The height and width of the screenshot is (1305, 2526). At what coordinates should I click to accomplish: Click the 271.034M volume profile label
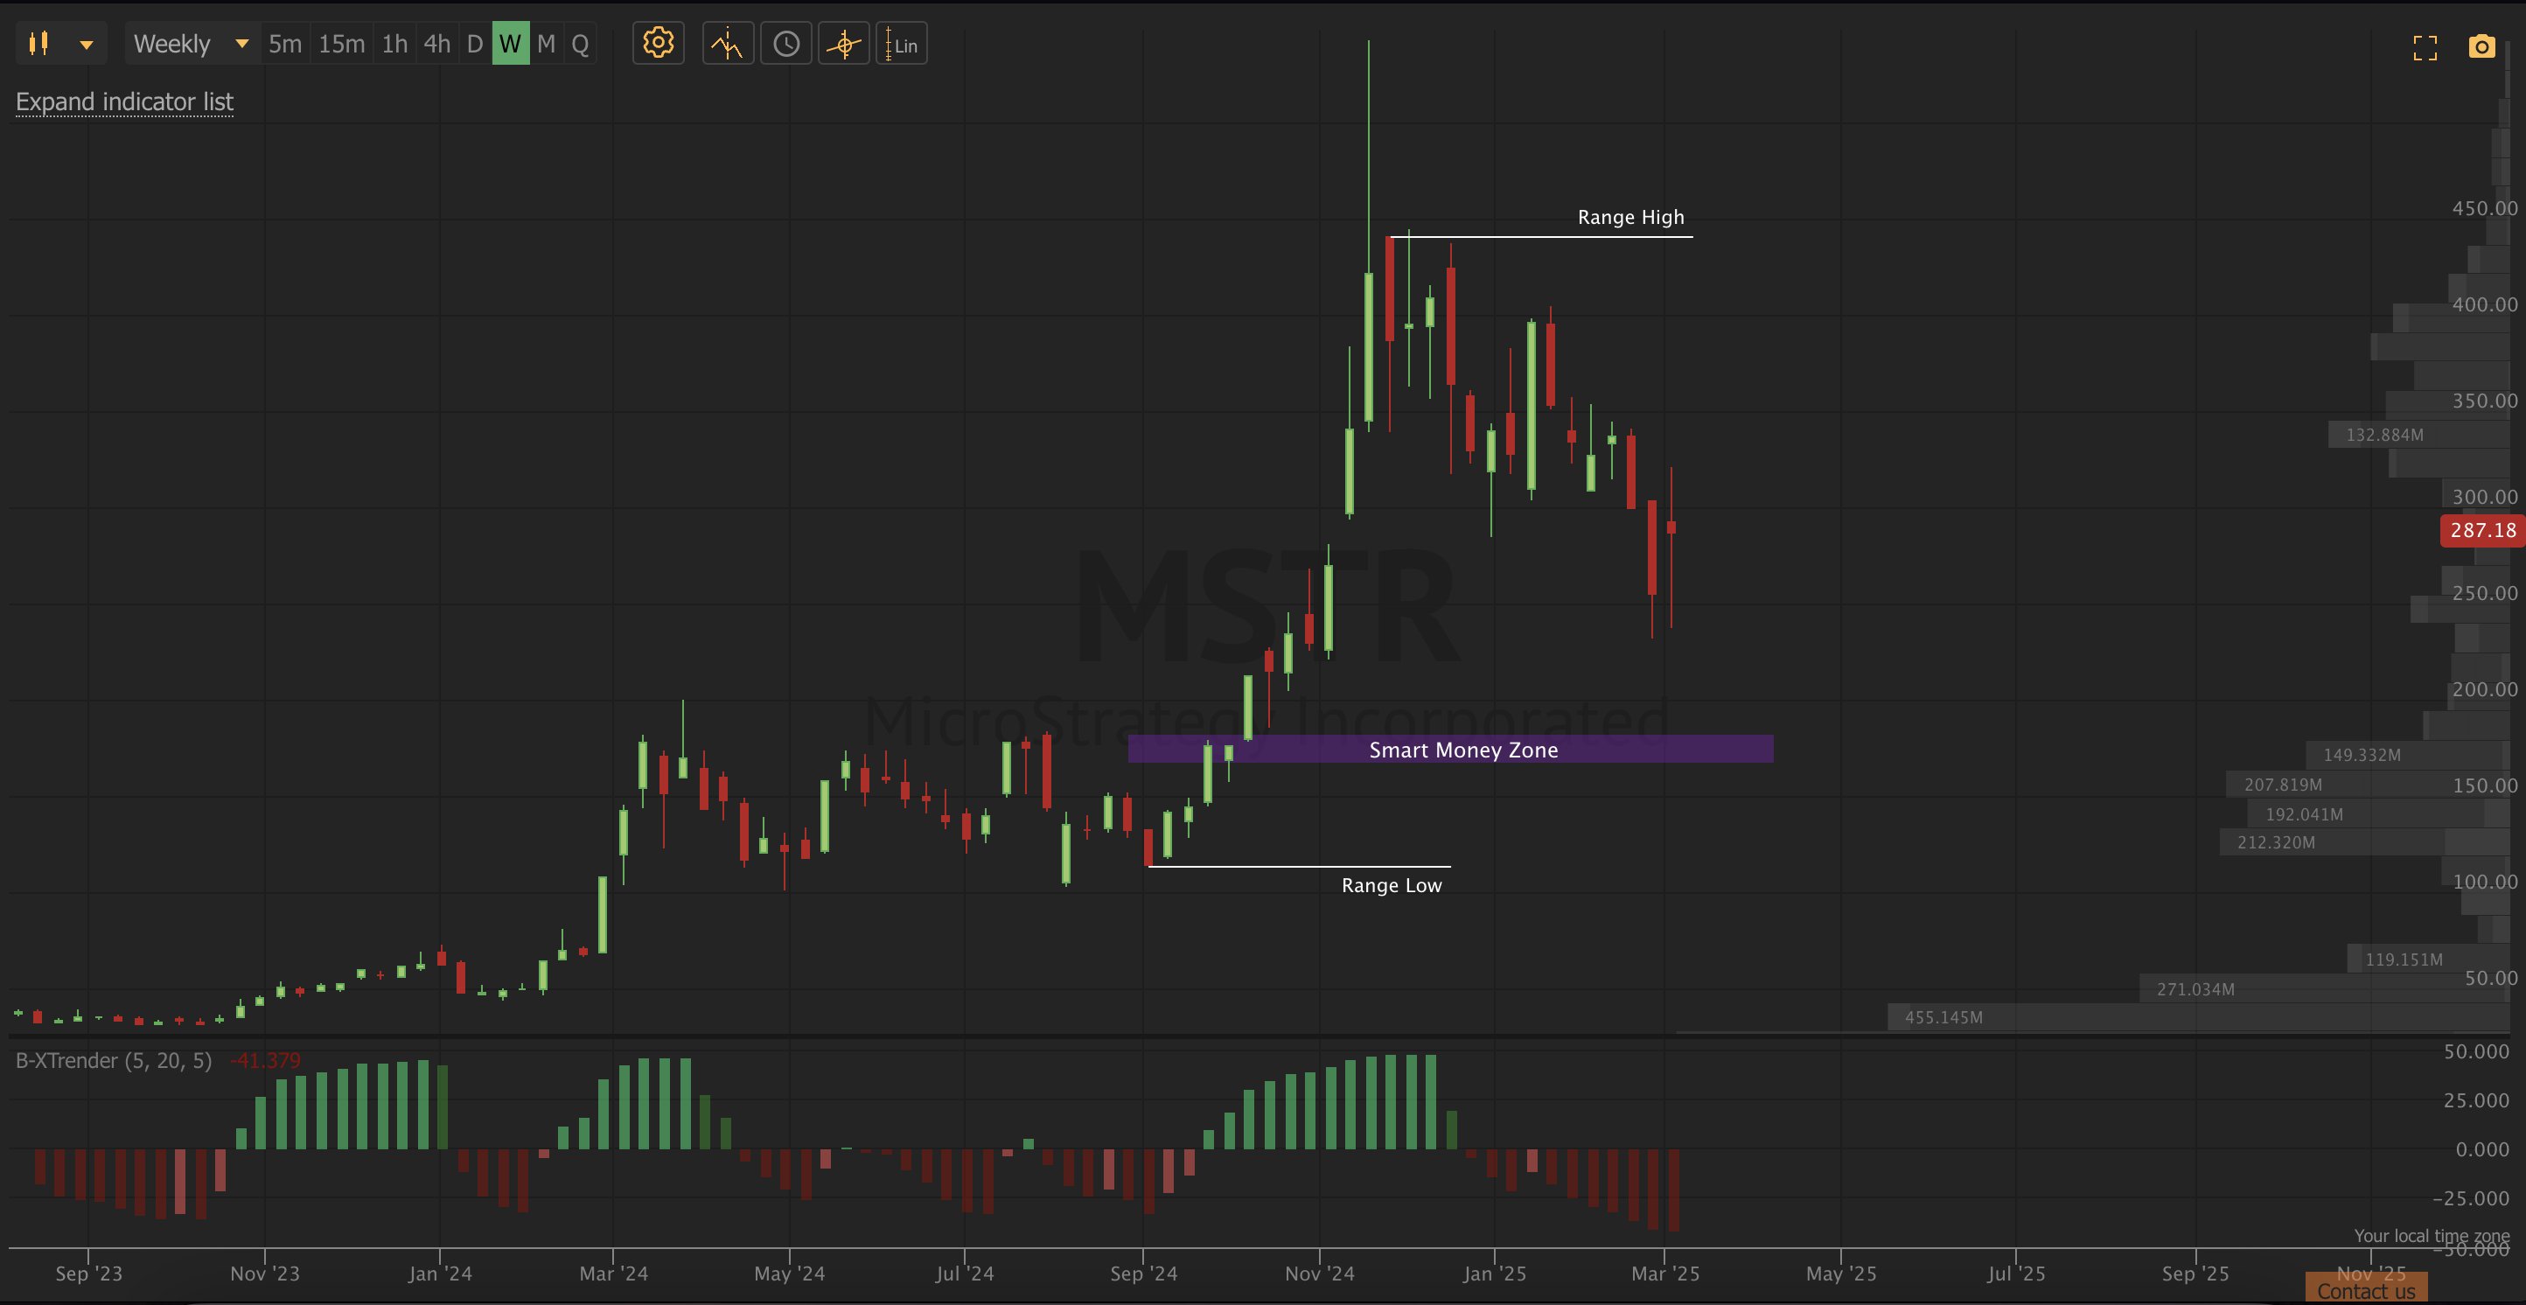2195,989
